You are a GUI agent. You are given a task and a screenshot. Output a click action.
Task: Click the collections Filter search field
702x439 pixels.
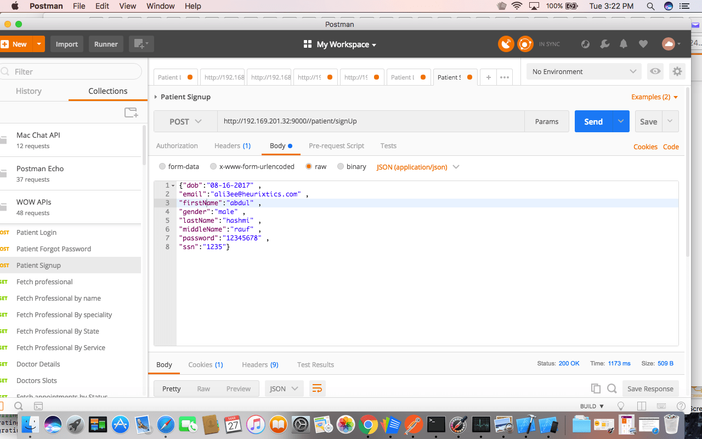tap(71, 71)
